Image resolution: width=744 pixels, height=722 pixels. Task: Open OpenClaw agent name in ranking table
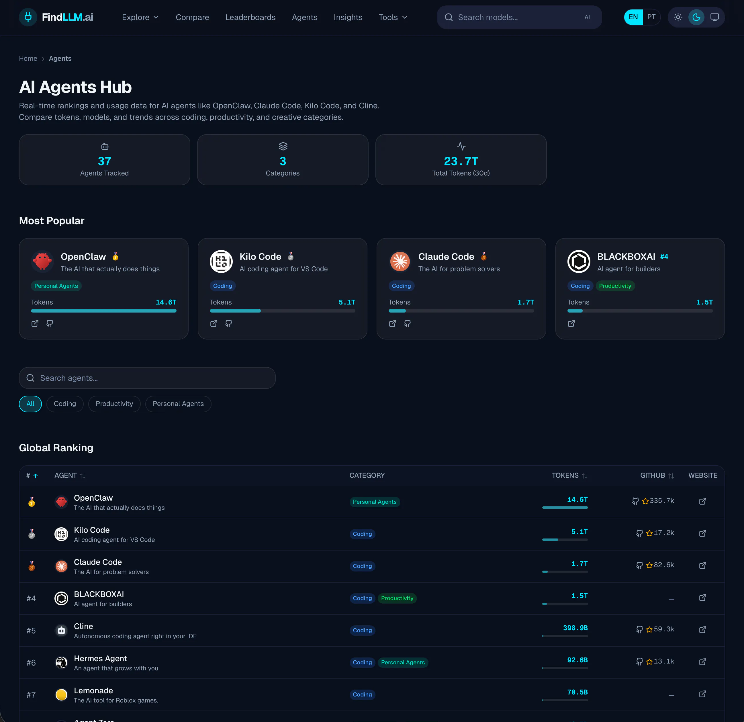tap(93, 498)
